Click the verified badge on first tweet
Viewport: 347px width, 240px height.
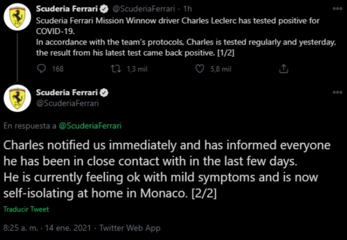coord(106,9)
